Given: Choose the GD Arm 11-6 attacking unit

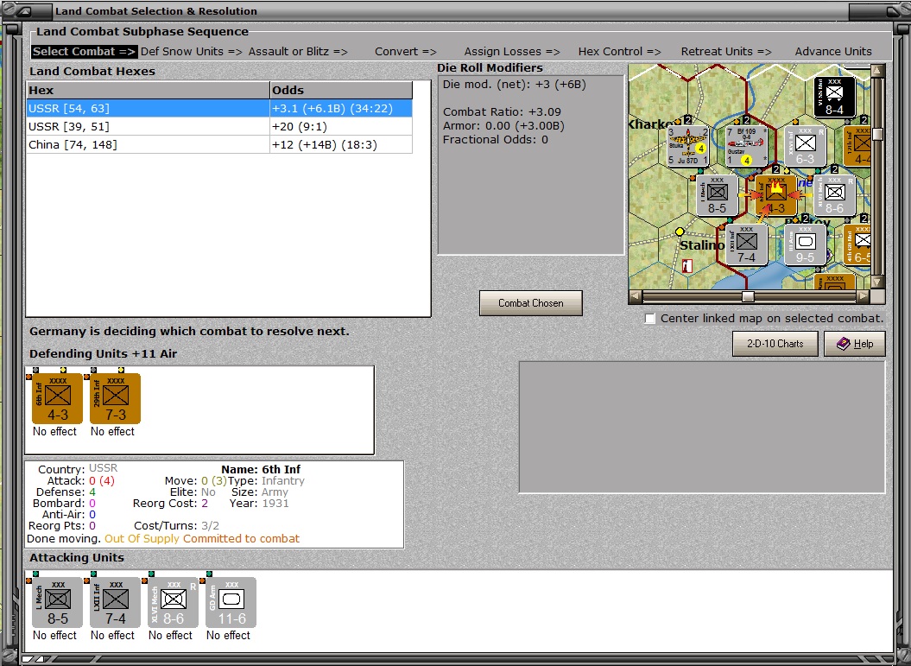Looking at the screenshot, I should click(231, 603).
